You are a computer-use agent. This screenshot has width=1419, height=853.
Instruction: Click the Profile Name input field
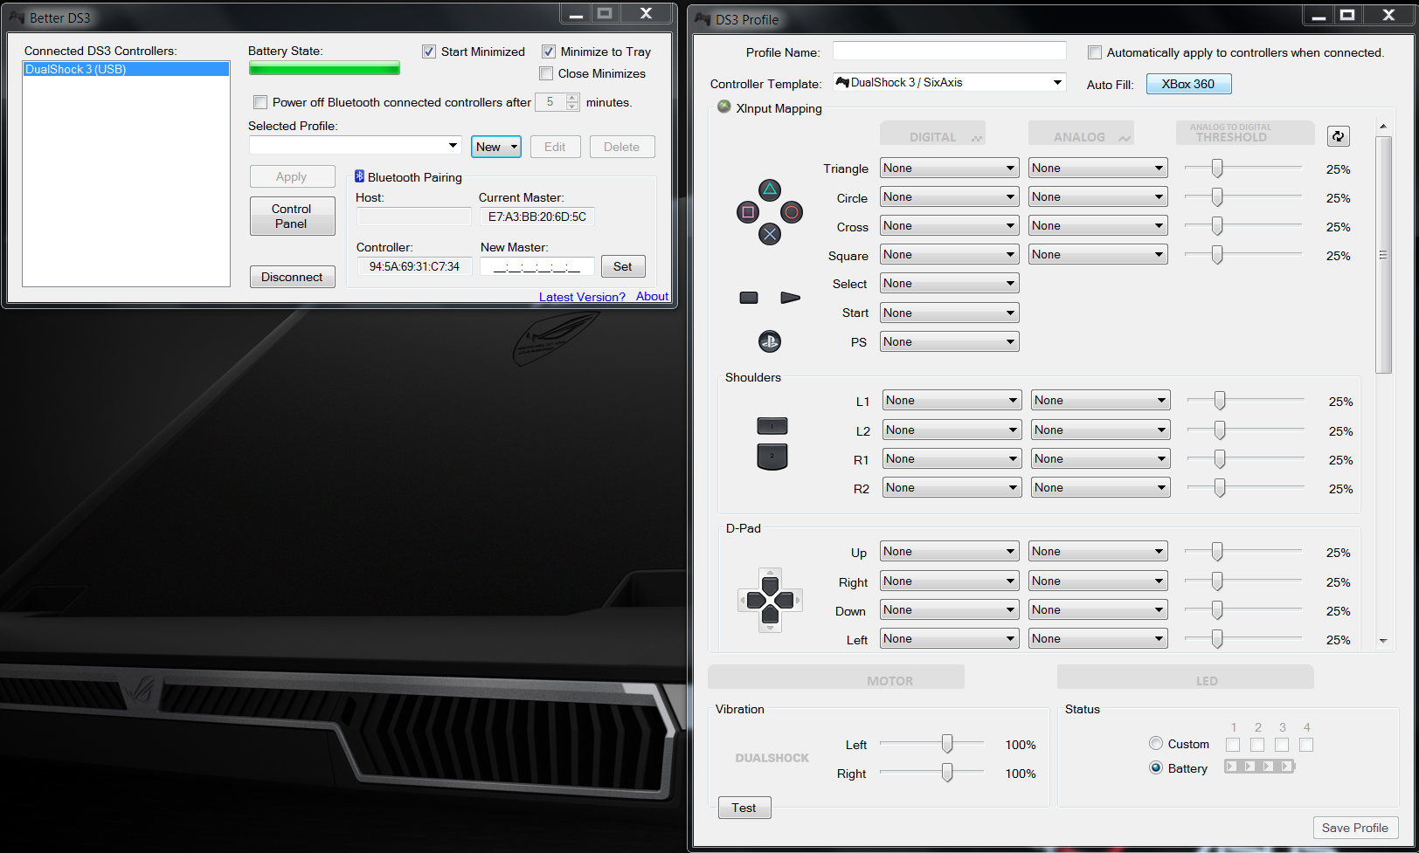click(x=950, y=52)
